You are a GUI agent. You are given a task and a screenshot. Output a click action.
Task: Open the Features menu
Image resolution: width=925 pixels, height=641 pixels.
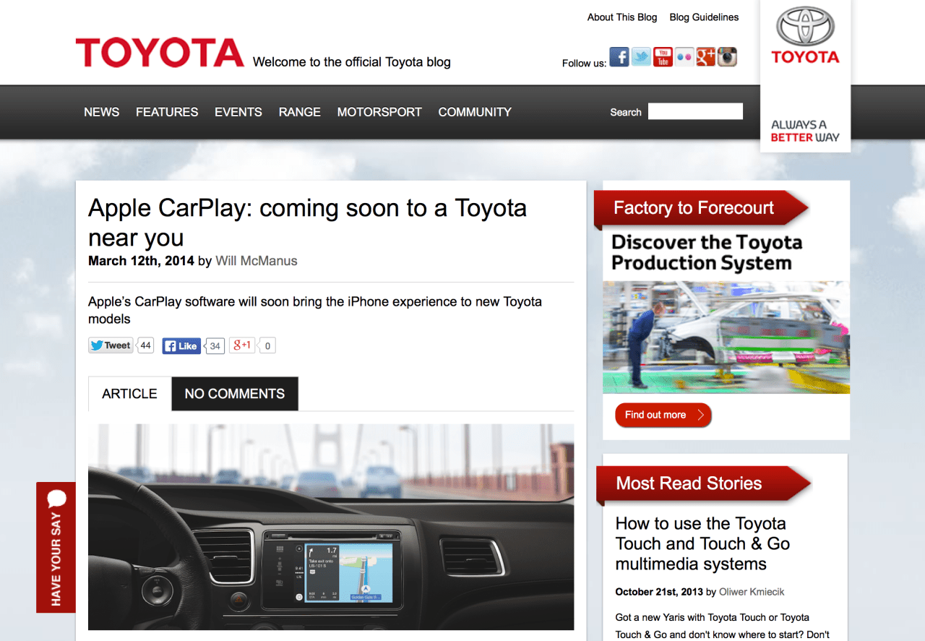point(167,112)
